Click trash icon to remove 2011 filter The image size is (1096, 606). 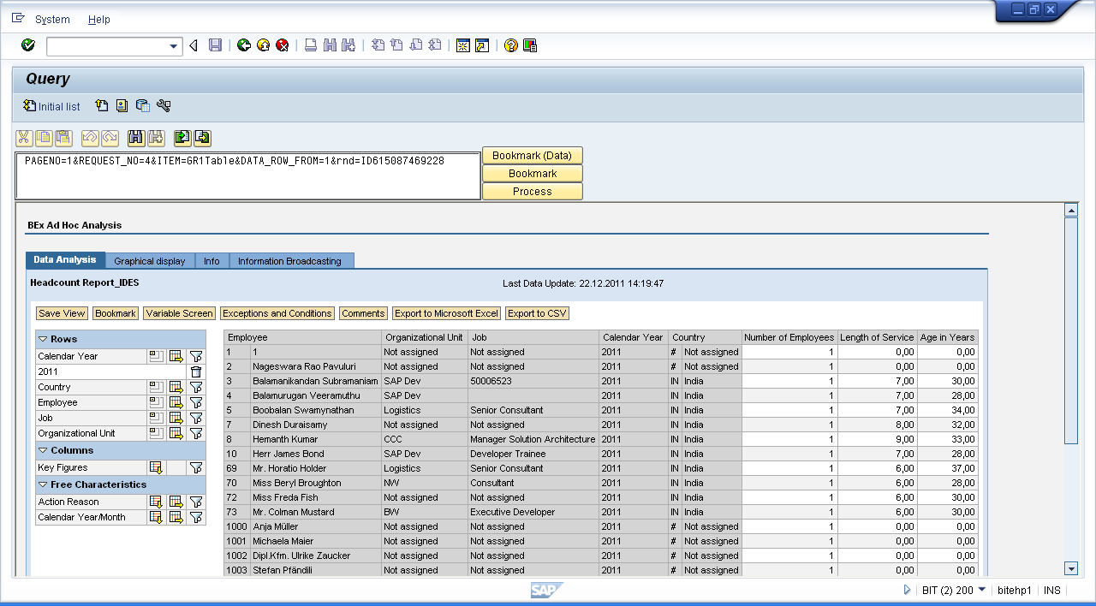click(x=196, y=371)
